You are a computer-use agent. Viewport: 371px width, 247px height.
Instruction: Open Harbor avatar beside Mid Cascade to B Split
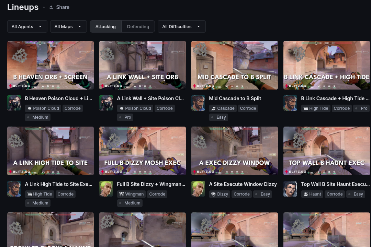pyautogui.click(x=198, y=103)
